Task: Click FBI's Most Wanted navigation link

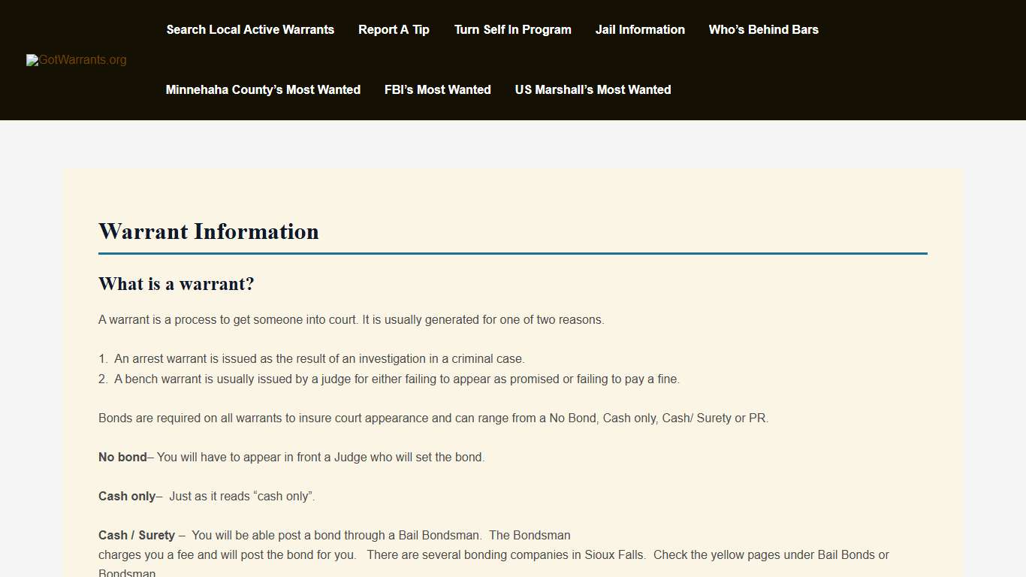Action: 437,89
